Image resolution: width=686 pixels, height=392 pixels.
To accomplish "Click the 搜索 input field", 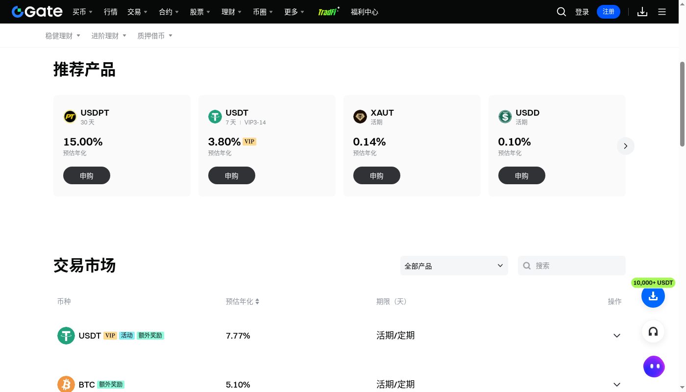I will click(x=572, y=266).
